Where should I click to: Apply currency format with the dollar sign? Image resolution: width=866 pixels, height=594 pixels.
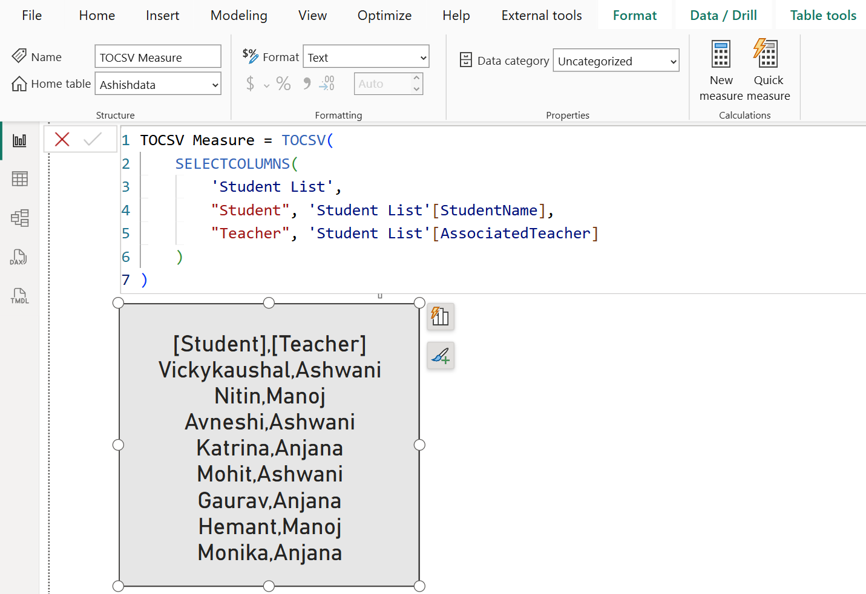pyautogui.click(x=251, y=83)
